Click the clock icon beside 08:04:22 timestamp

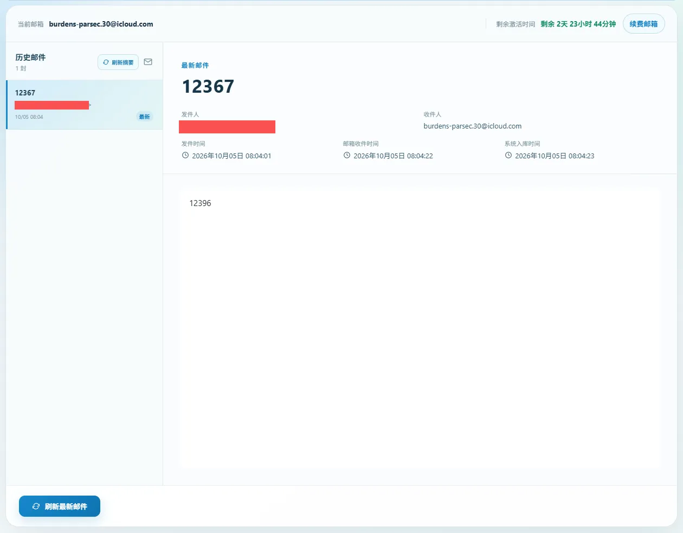pos(347,156)
